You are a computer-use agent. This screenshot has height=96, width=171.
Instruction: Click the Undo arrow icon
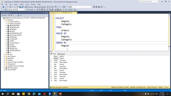pyautogui.click(x=56, y=7)
